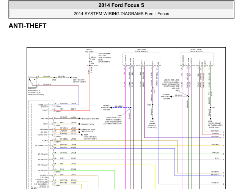
Task: Click 'GRY/VIO' dashed wire label
Action: [x=178, y=95]
